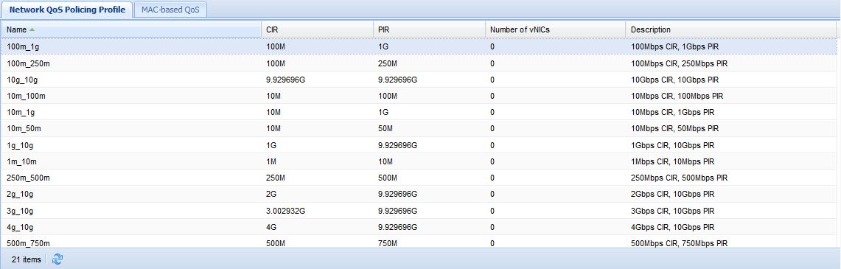The height and width of the screenshot is (269, 841).
Task: Click the 250M PIR value of 100m_250m
Action: point(387,63)
